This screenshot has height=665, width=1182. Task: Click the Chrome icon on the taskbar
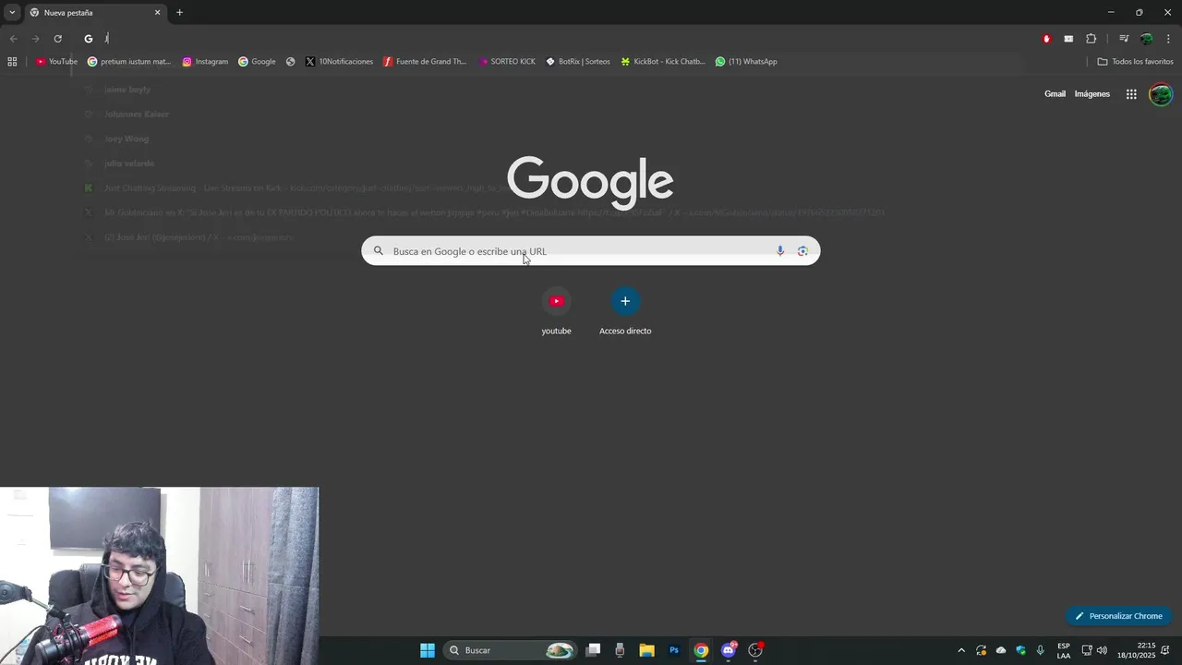click(x=701, y=650)
